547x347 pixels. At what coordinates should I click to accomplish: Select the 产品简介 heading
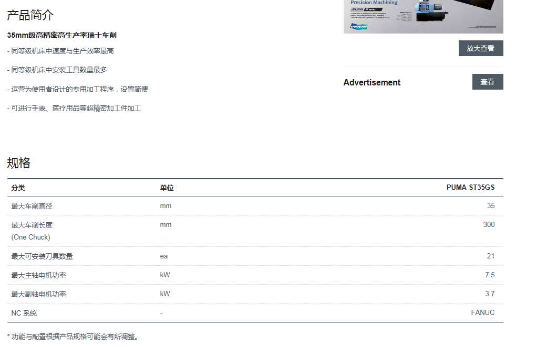(30, 15)
